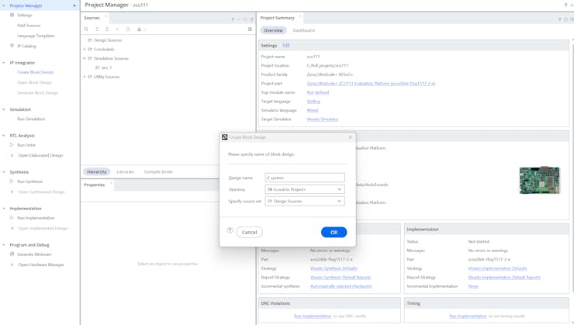The image size is (574, 325).
Task: Click the Settings gear icon under Project Manager
Action: click(x=12, y=15)
